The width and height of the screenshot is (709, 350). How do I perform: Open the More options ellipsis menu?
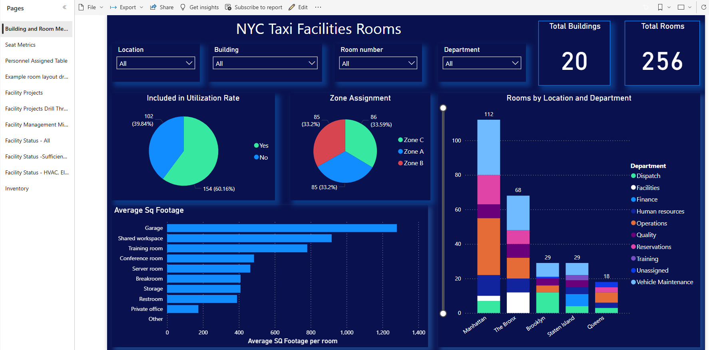(x=318, y=7)
